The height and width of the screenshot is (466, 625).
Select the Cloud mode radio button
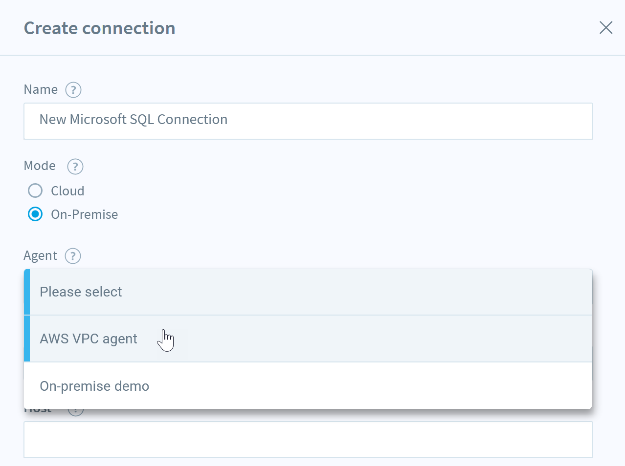[x=35, y=191]
